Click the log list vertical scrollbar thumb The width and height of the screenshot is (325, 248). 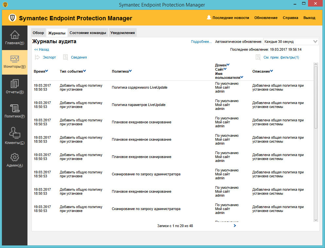click(x=316, y=97)
